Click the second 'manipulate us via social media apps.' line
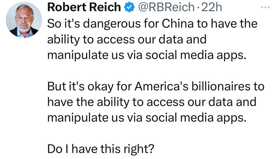 [147, 118]
